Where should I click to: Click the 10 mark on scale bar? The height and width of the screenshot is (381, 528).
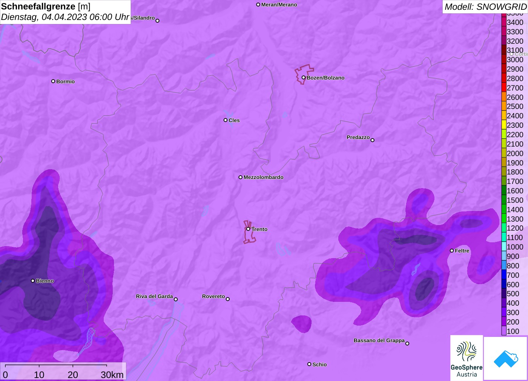39,375
